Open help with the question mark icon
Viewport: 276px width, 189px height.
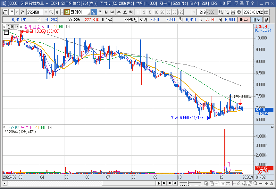[x=253, y=3]
